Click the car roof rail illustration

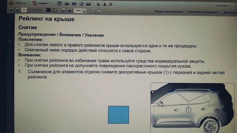pyautogui.click(x=193, y=108)
